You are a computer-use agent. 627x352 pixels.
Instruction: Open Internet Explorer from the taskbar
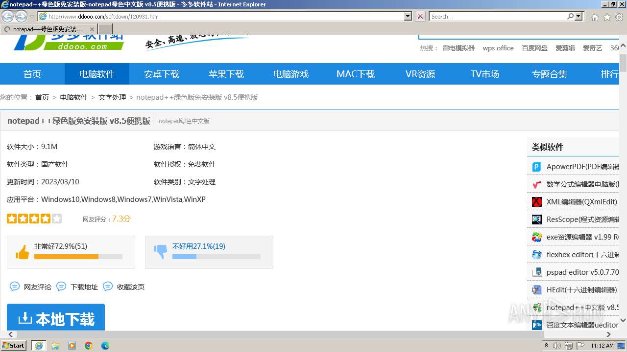click(x=39, y=346)
